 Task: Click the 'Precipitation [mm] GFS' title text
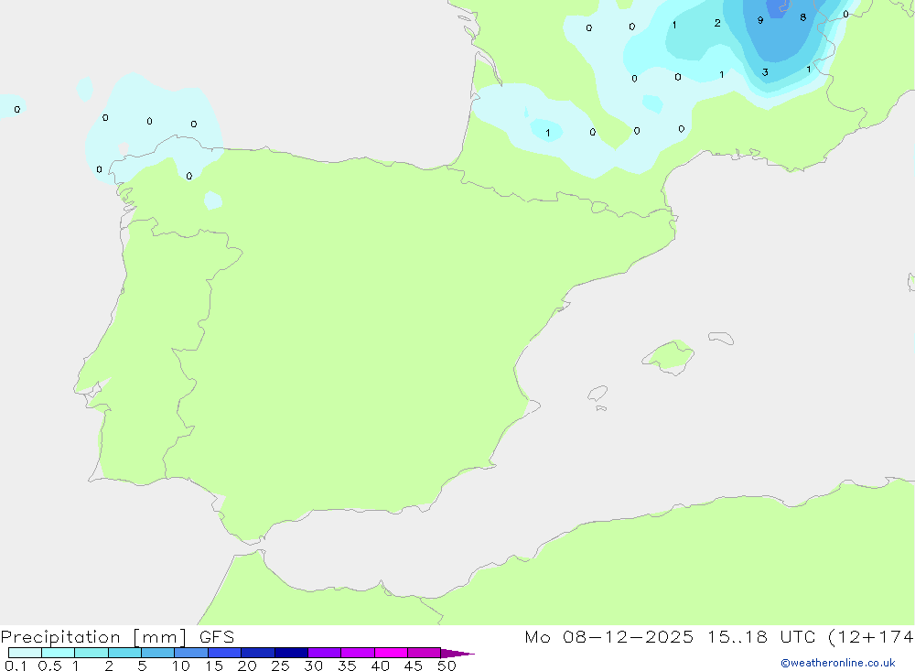point(117,637)
